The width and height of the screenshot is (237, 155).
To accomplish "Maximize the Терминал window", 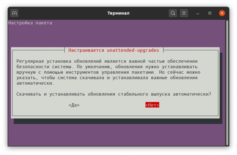I will coord(210,13).
